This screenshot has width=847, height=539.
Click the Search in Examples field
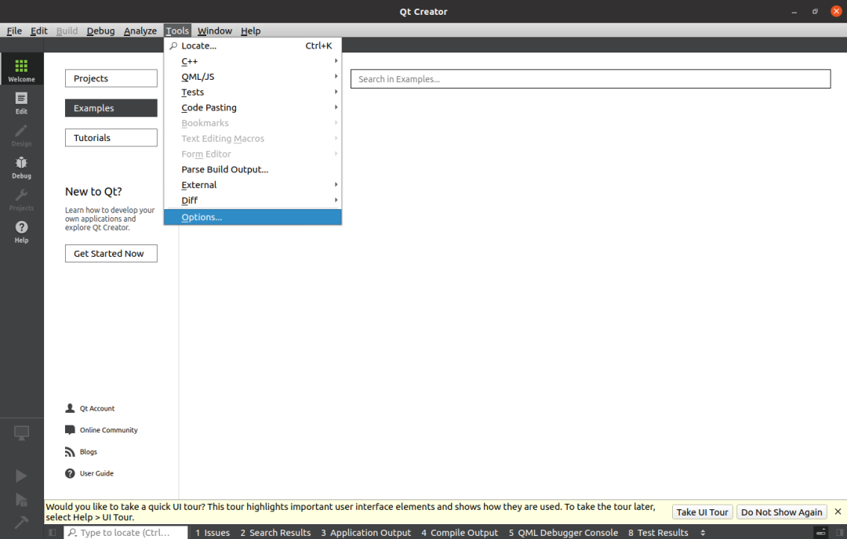(591, 79)
